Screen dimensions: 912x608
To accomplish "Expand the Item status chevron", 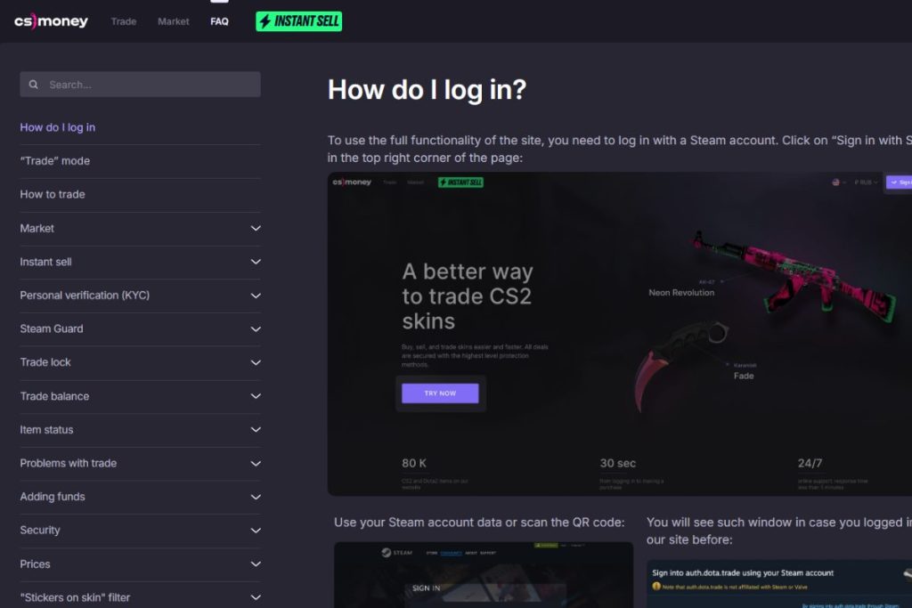I will click(x=256, y=430).
